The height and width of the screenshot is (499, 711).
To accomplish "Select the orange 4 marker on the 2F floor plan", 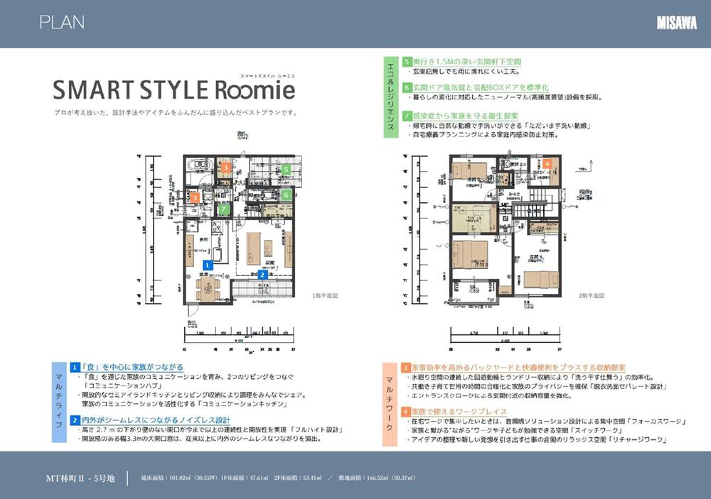I will pyautogui.click(x=547, y=164).
